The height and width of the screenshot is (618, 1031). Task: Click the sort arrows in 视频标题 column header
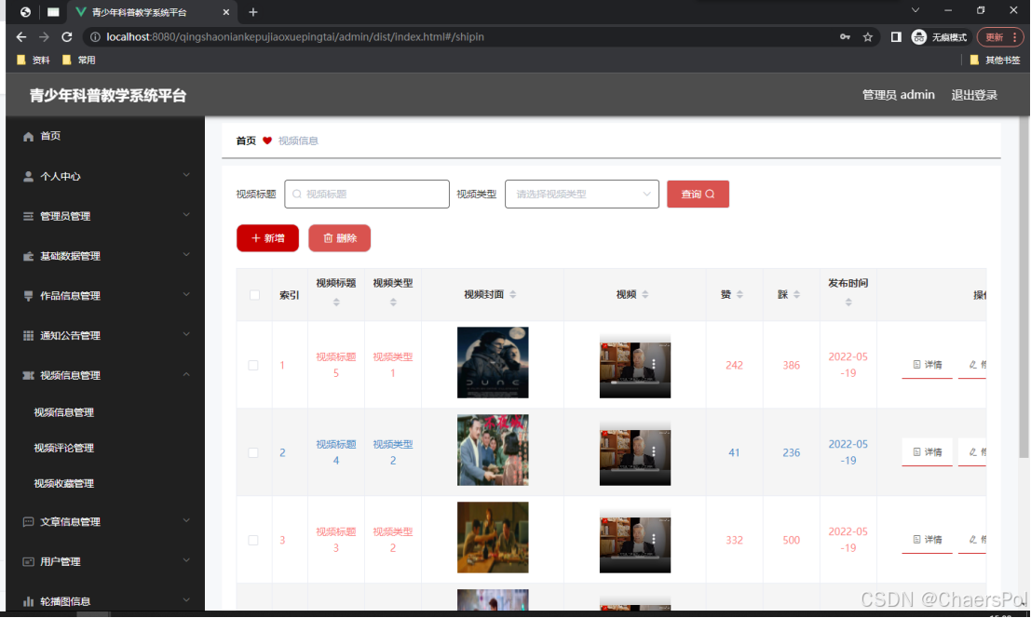pyautogui.click(x=336, y=302)
